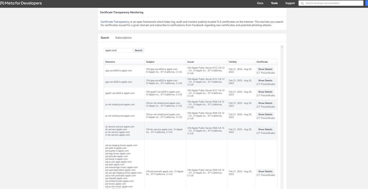
Task: Show Details for gsp81-ssl-e628.ls.apple.com certificate
Action: [x=265, y=92]
